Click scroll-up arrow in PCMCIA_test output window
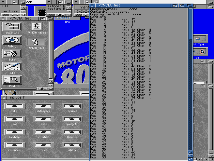The image size is (214, 161). pyautogui.click(x=191, y=153)
